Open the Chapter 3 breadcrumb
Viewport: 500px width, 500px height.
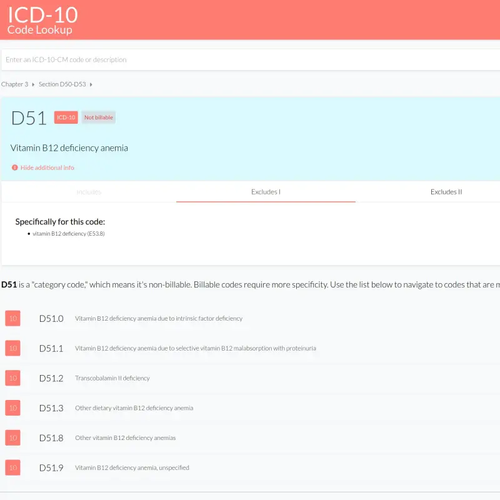click(x=14, y=84)
